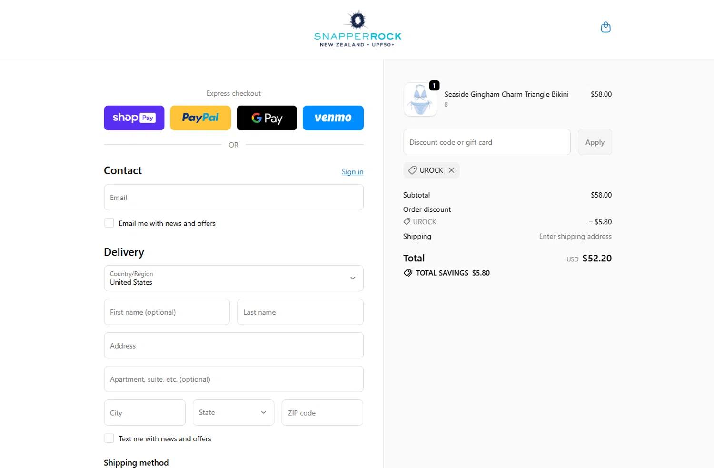714x468 pixels.
Task: Tick Text me with news and offers
Action: 109,438
